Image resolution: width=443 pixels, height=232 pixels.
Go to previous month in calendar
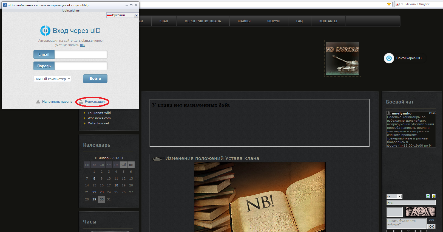pyautogui.click(x=95, y=158)
